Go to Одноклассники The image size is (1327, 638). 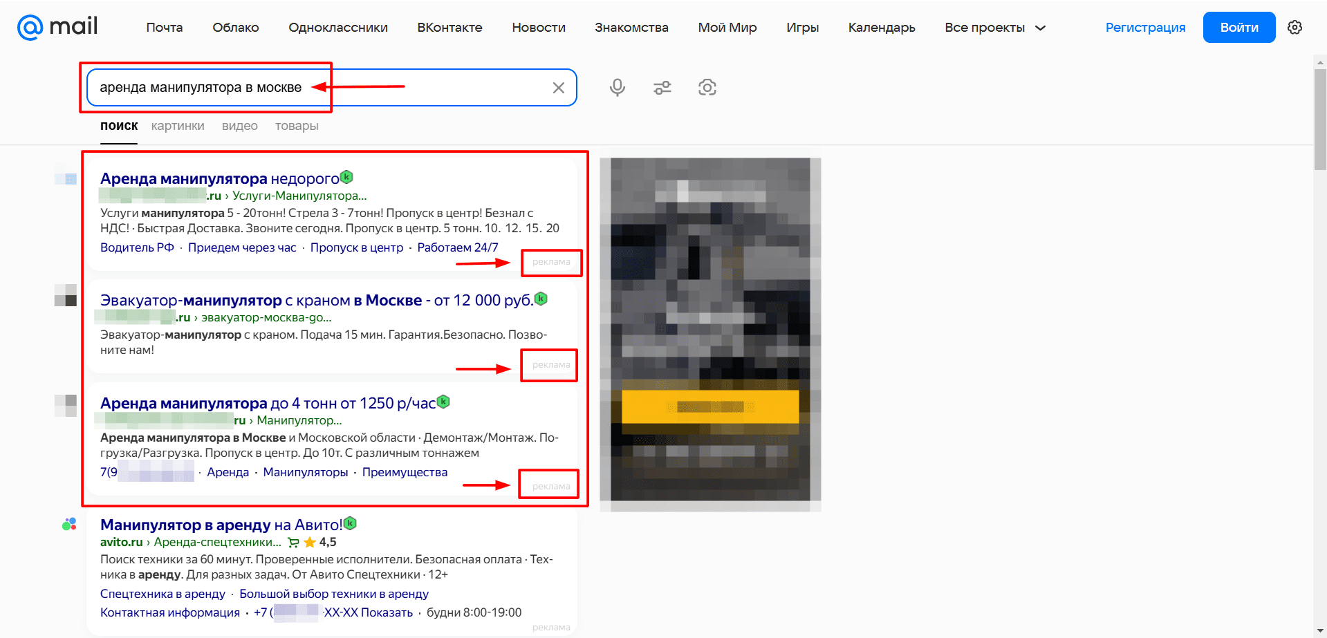pyautogui.click(x=338, y=28)
